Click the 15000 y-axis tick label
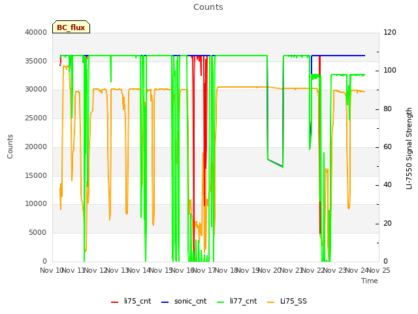Screen dimensions: 418x314 coord(36,175)
